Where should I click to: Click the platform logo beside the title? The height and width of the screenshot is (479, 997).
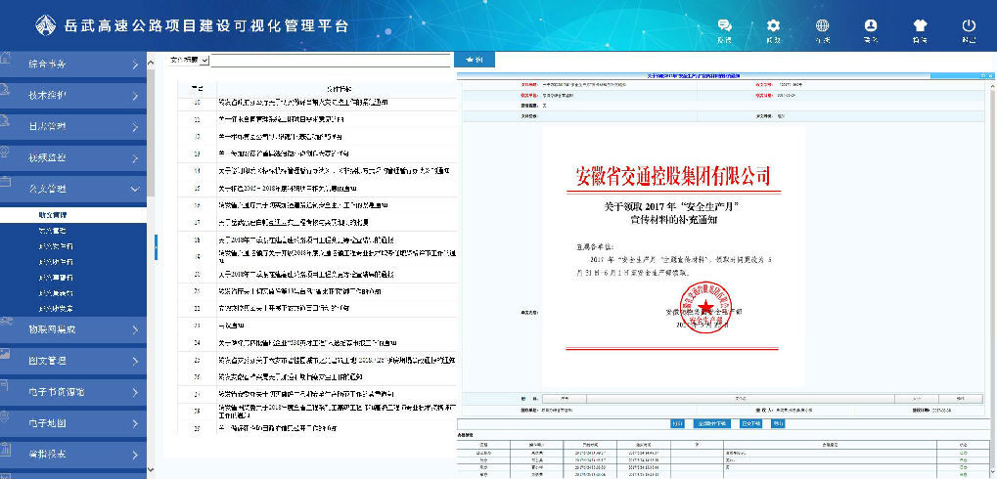coord(46,25)
